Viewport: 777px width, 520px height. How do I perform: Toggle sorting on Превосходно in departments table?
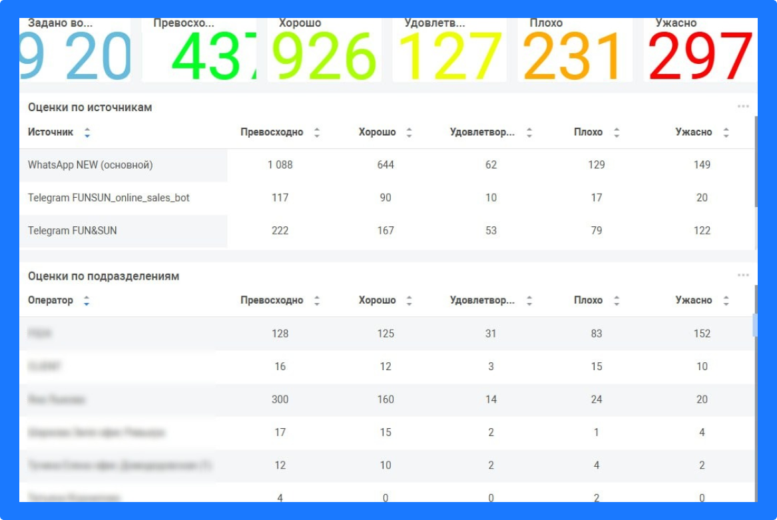tap(316, 300)
